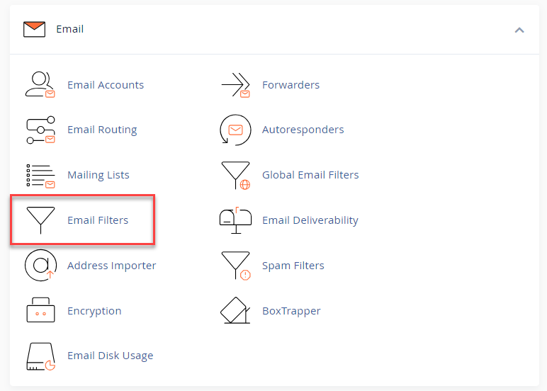Click the Address Importer icon
This screenshot has height=391, width=547.
(x=40, y=266)
